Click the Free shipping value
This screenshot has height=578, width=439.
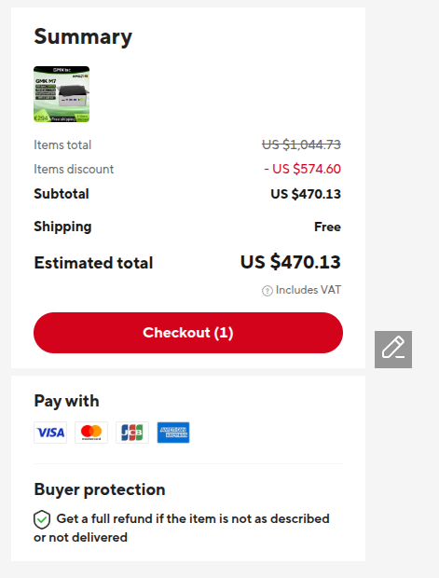tap(327, 227)
